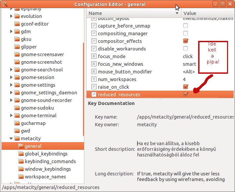Click the '<Alt>' value of mouse_button_modifier
Viewport: 235px width, 192px height.
tap(189, 72)
